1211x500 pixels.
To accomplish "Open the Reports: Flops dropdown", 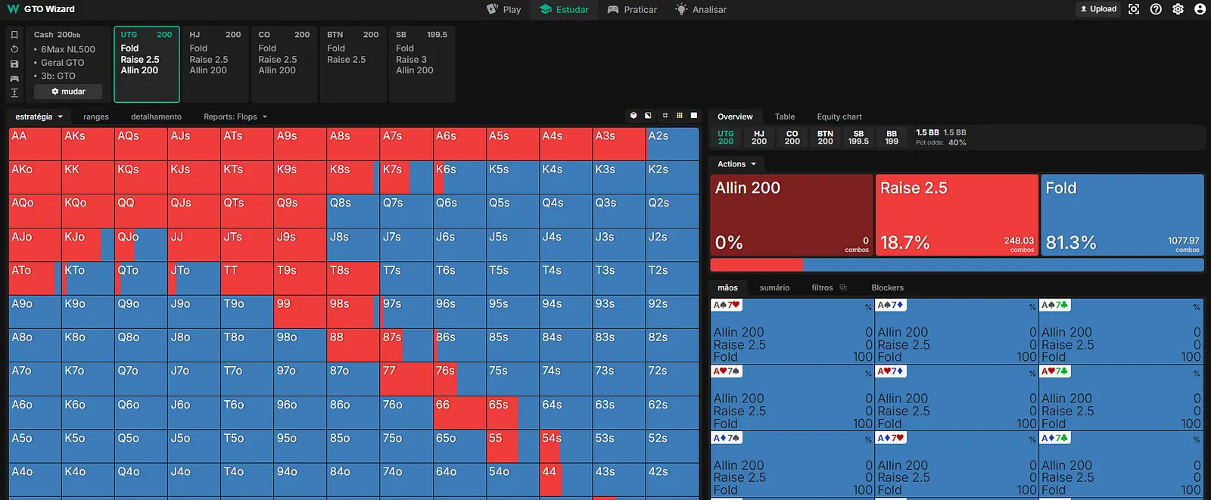I will (x=235, y=116).
